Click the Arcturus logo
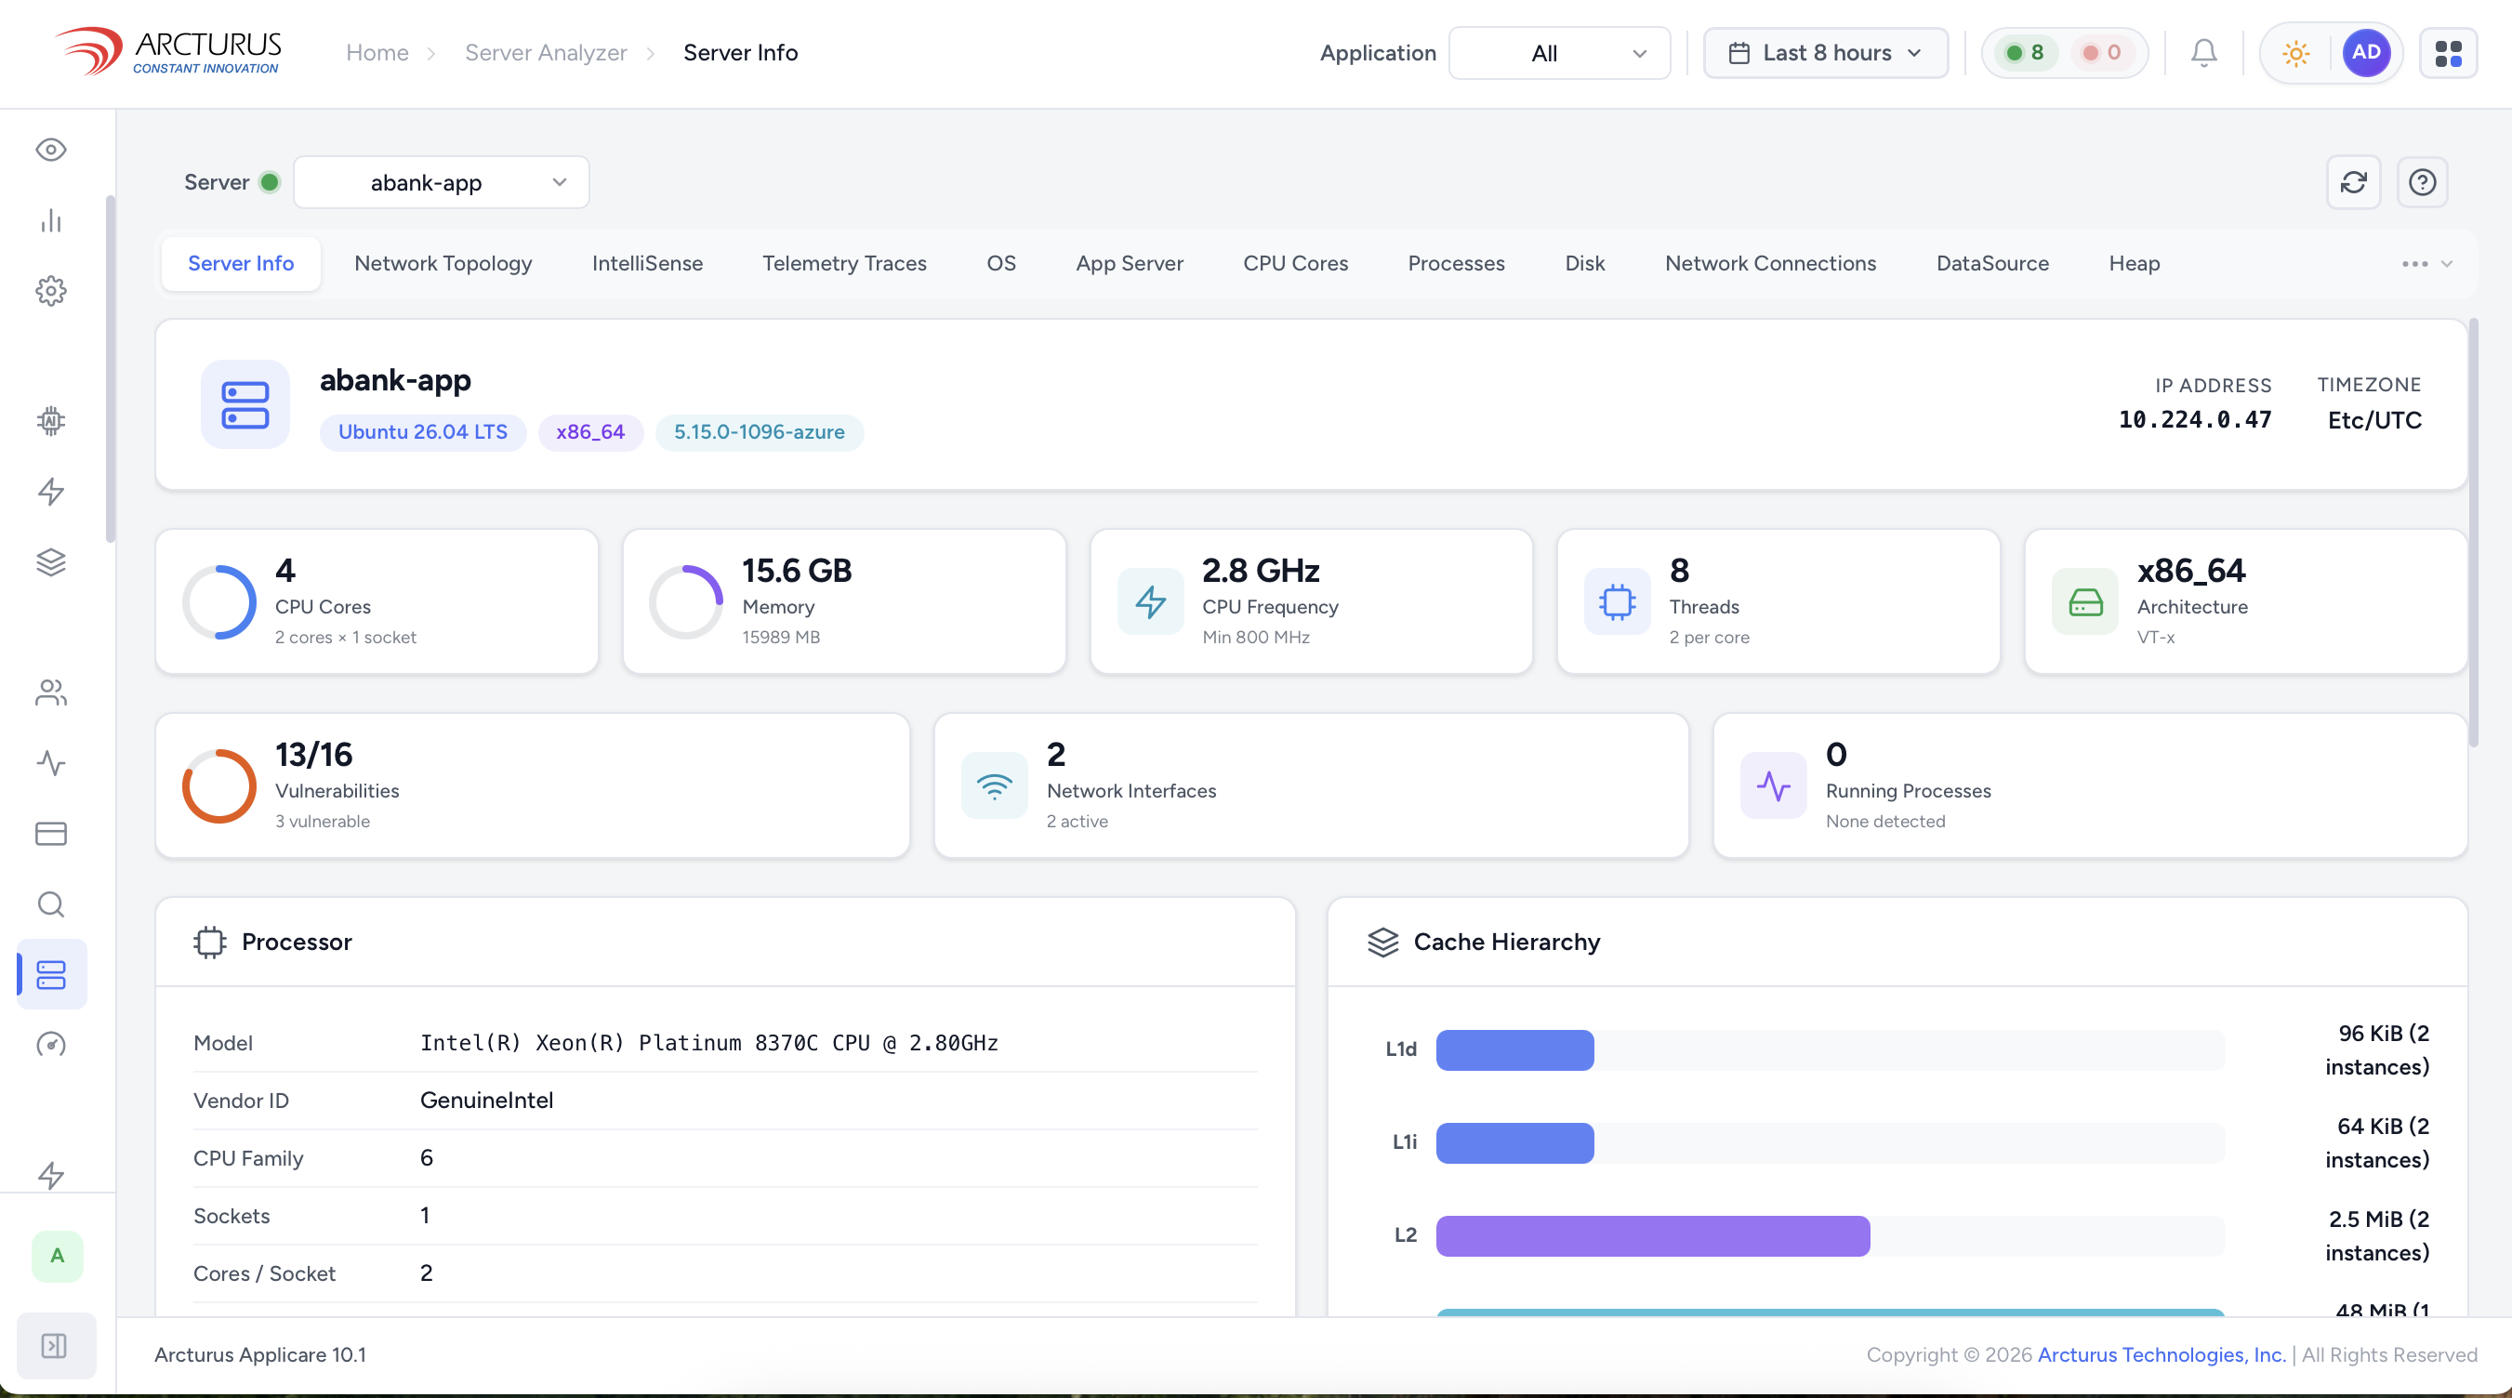2512x1398 pixels. click(168, 52)
